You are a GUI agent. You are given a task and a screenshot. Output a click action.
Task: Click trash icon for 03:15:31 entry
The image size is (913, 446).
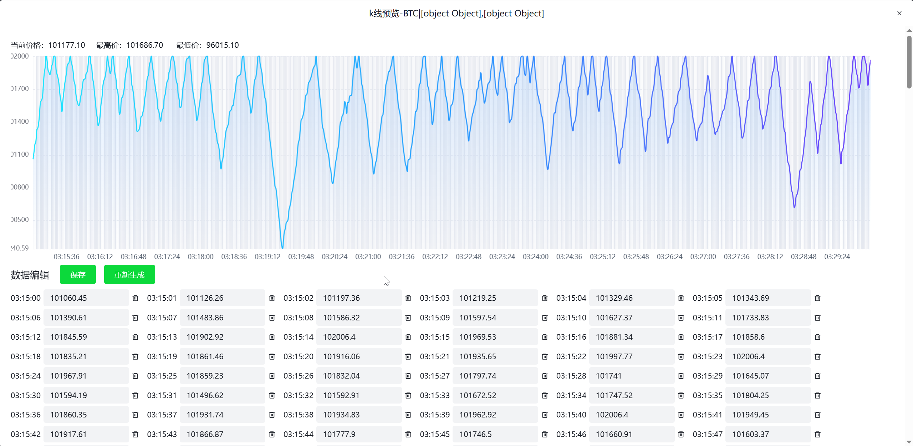(272, 395)
